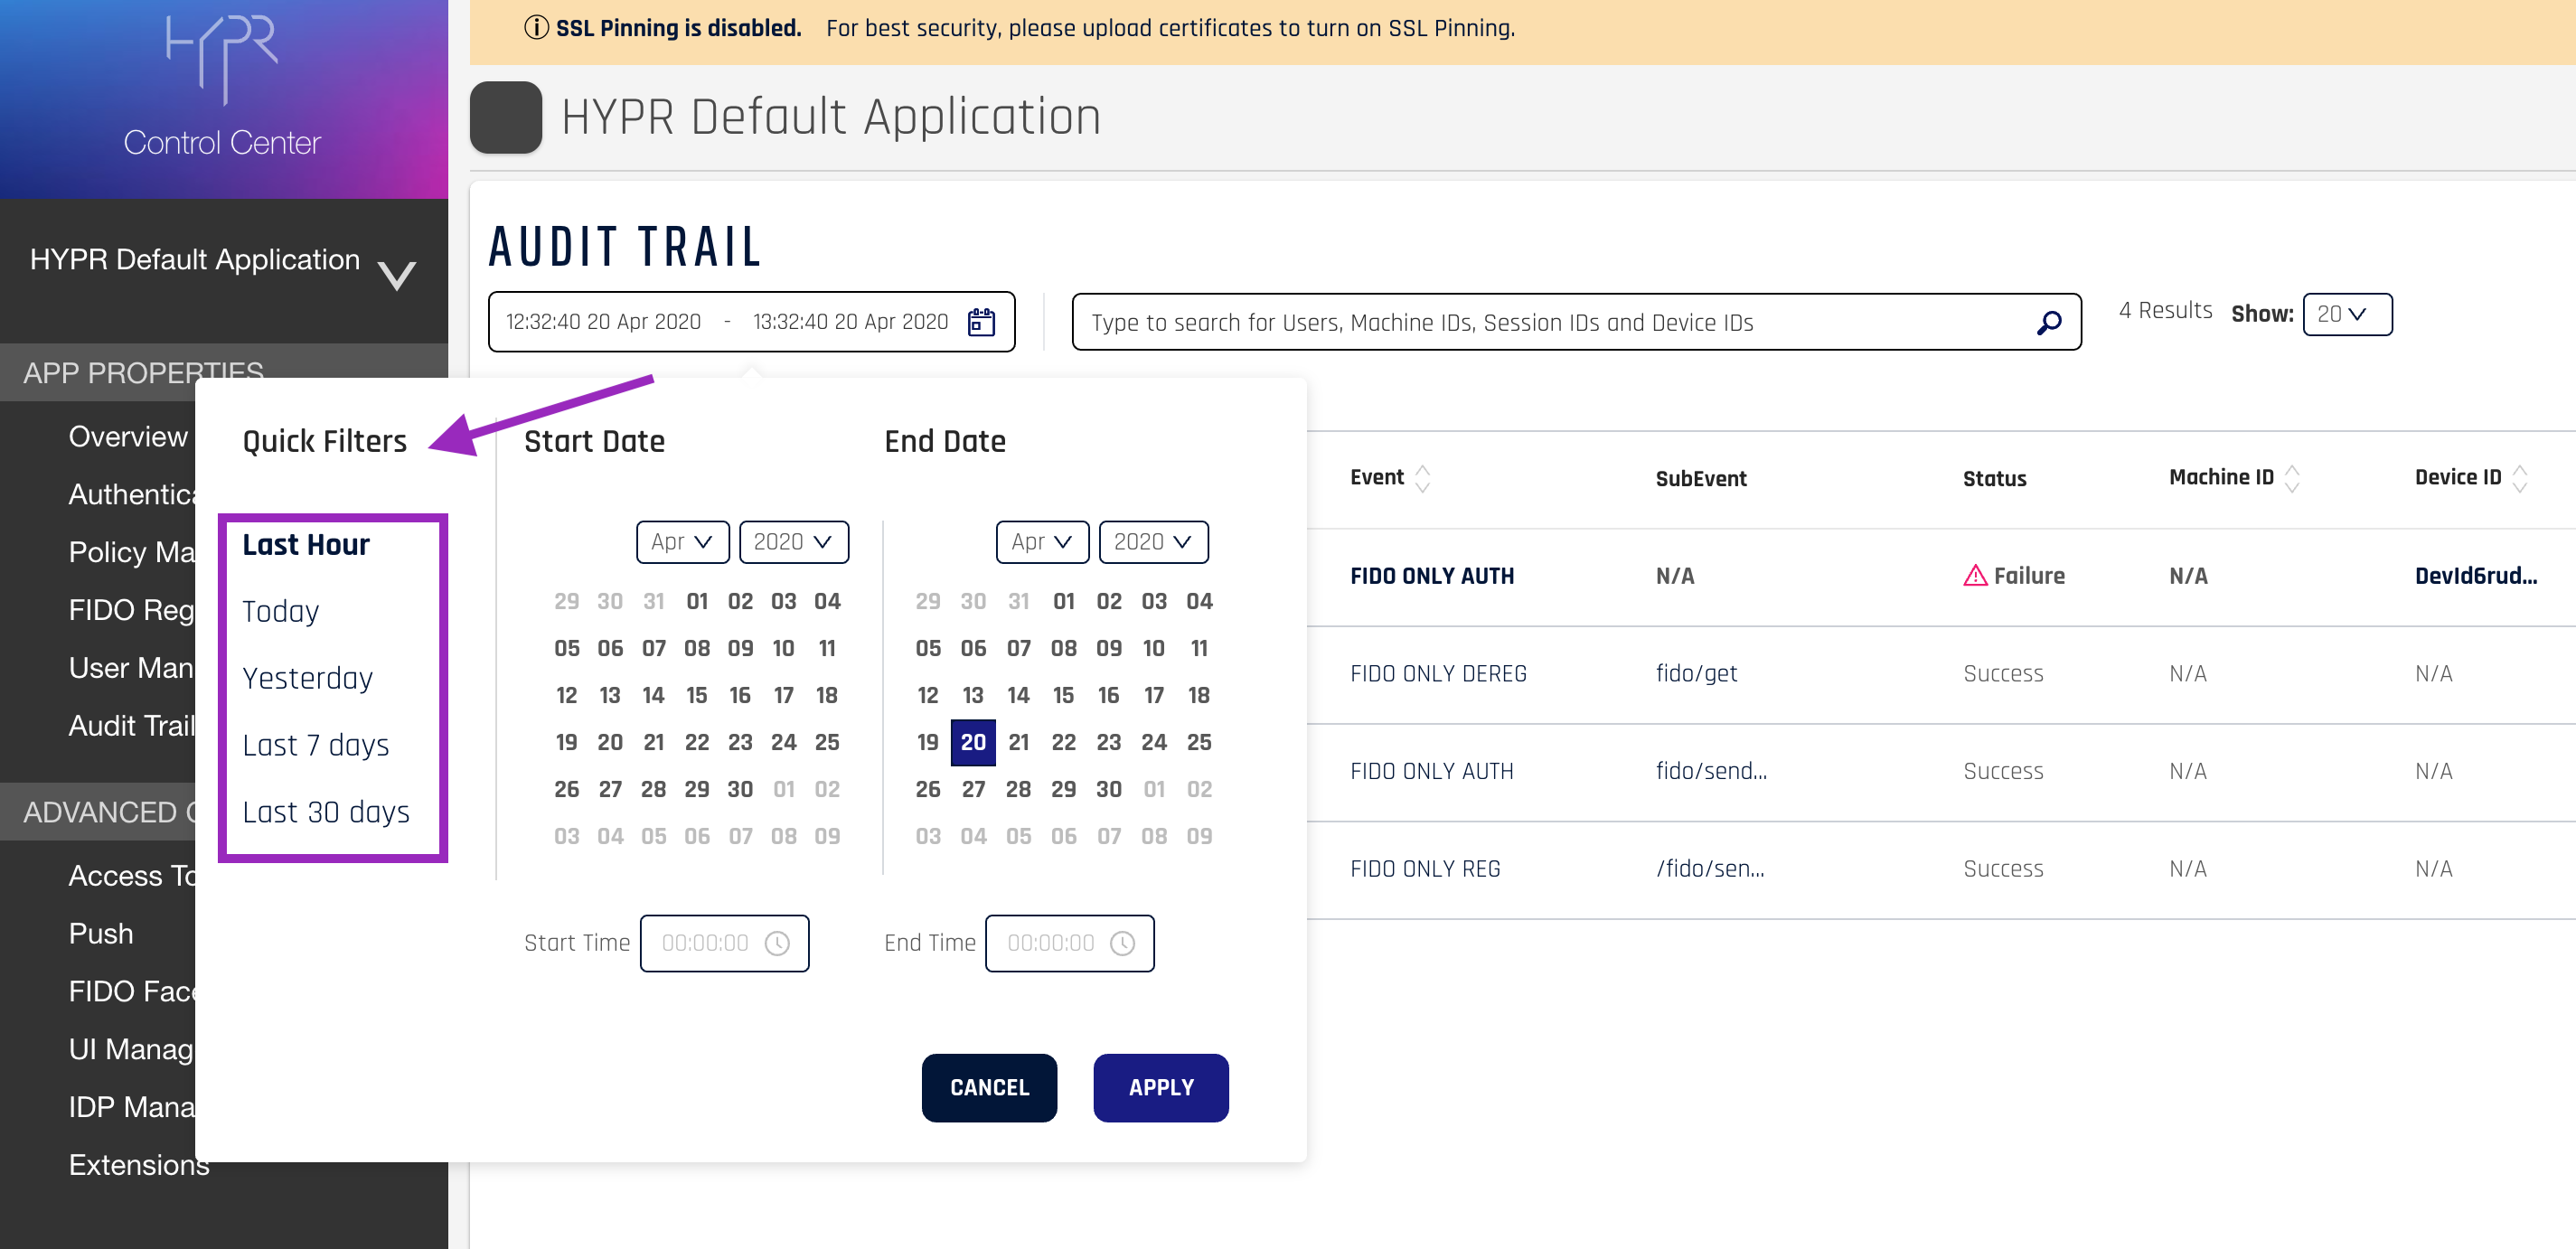
Task: Click the Start Time clock icon
Action: coord(777,943)
